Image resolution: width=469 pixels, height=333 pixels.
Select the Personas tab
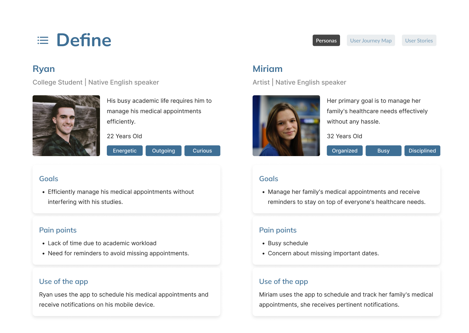point(326,41)
